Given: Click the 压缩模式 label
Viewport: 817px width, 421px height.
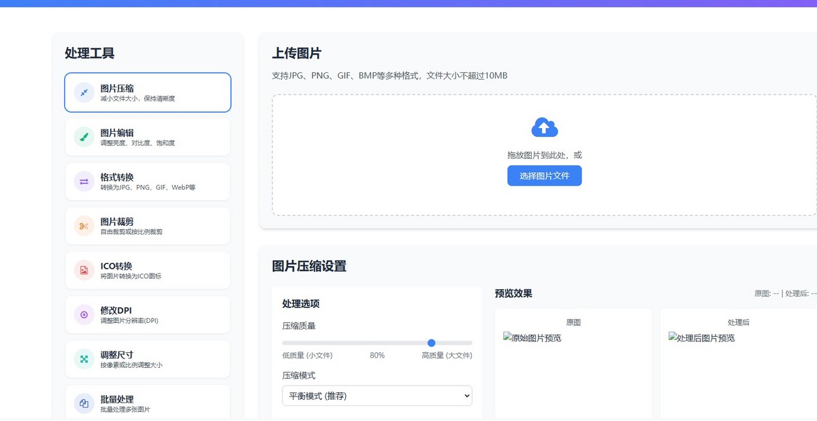Looking at the screenshot, I should (299, 375).
